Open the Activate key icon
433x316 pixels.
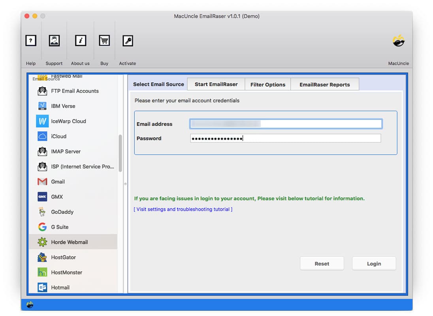click(128, 40)
